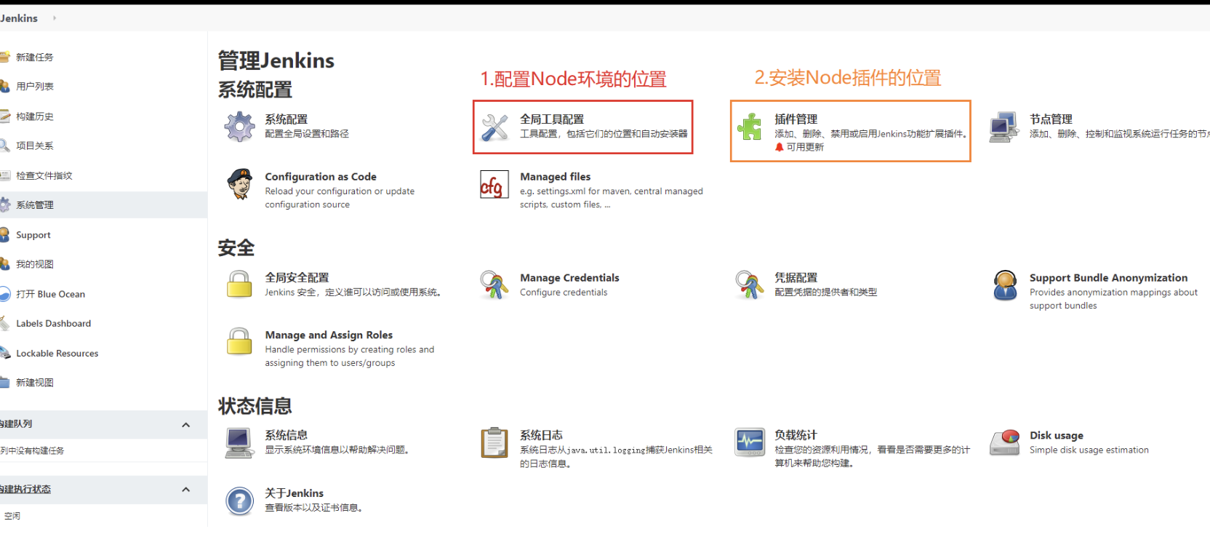Open 负载统计 link

click(796, 435)
